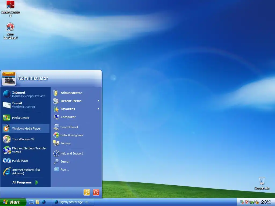The height and width of the screenshot is (206, 275).
Task: Click Safely Remove Hardware tray icon
Action: point(251,202)
